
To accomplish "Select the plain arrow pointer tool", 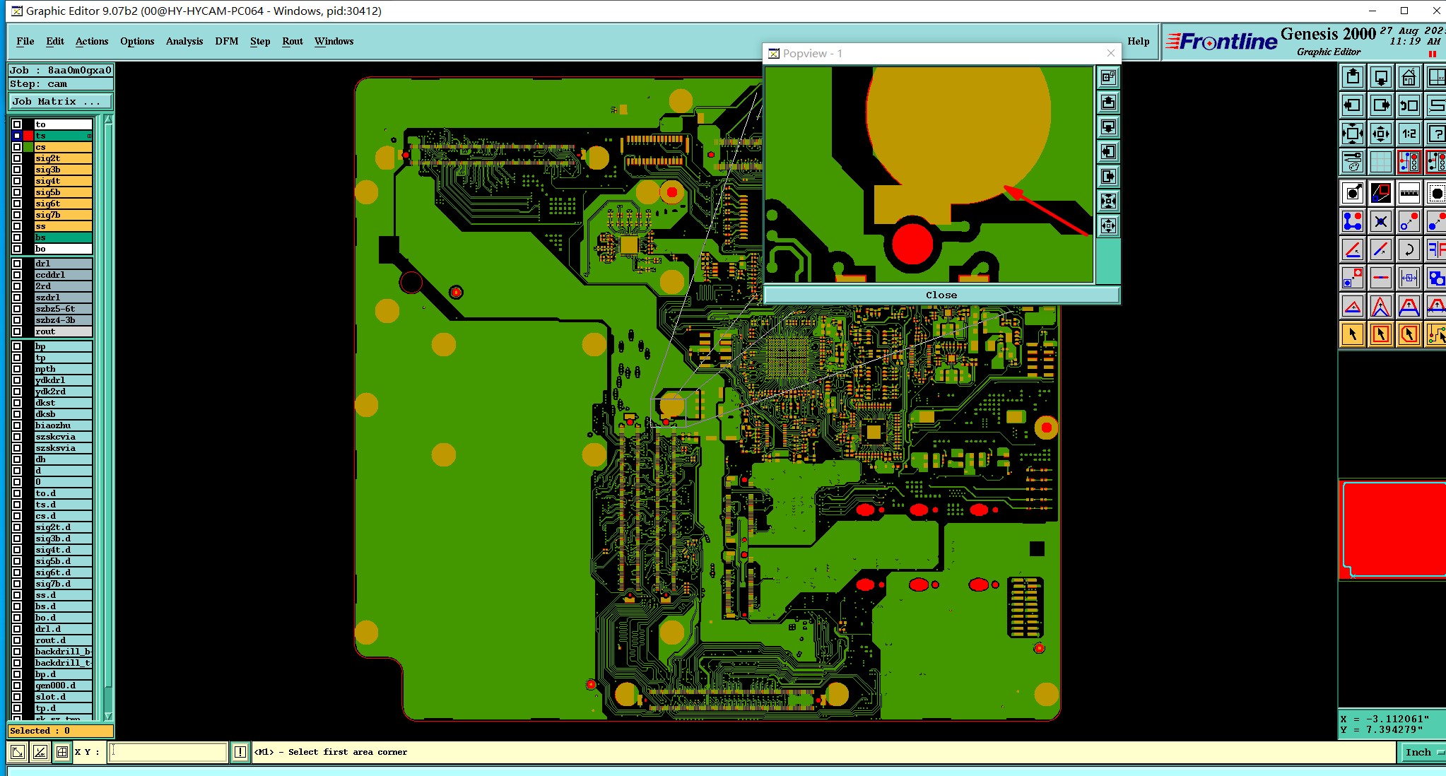I will point(1352,334).
